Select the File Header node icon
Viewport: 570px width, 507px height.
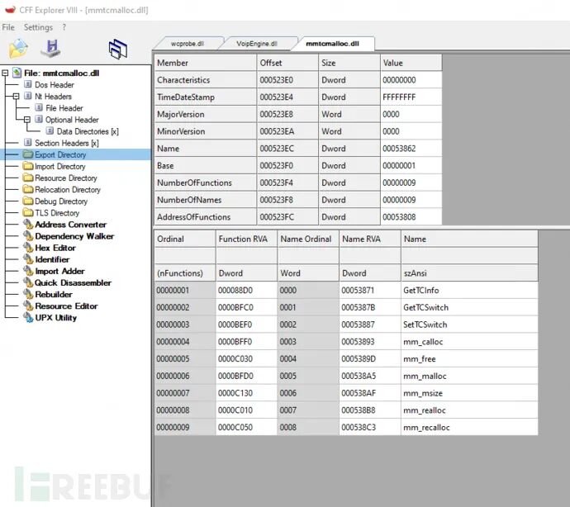[x=39, y=107]
